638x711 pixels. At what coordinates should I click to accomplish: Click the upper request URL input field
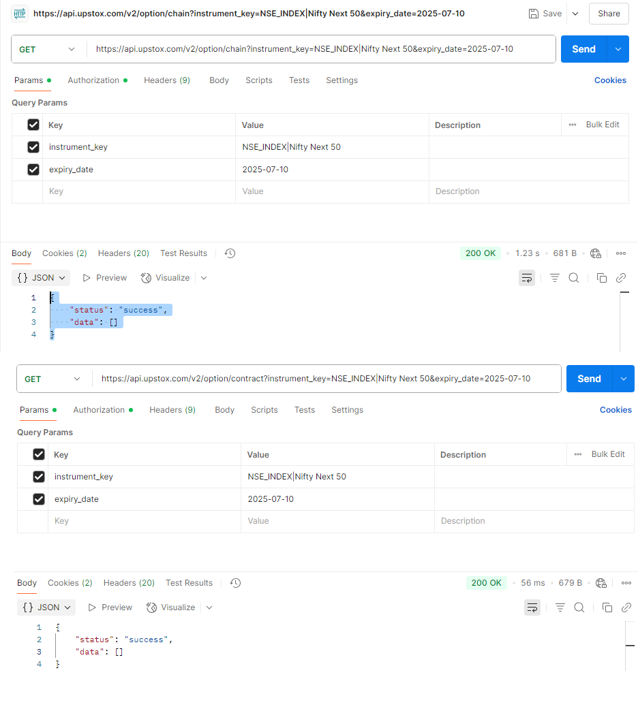click(320, 49)
